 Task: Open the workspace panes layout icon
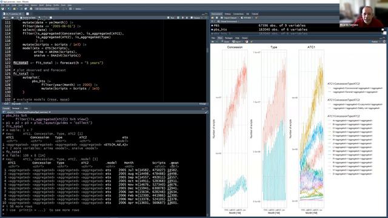tap(70, 8)
